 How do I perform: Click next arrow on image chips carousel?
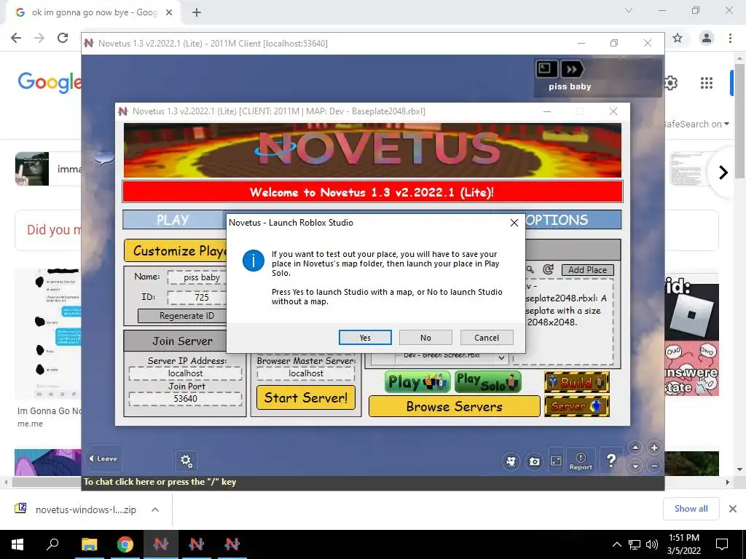(723, 172)
